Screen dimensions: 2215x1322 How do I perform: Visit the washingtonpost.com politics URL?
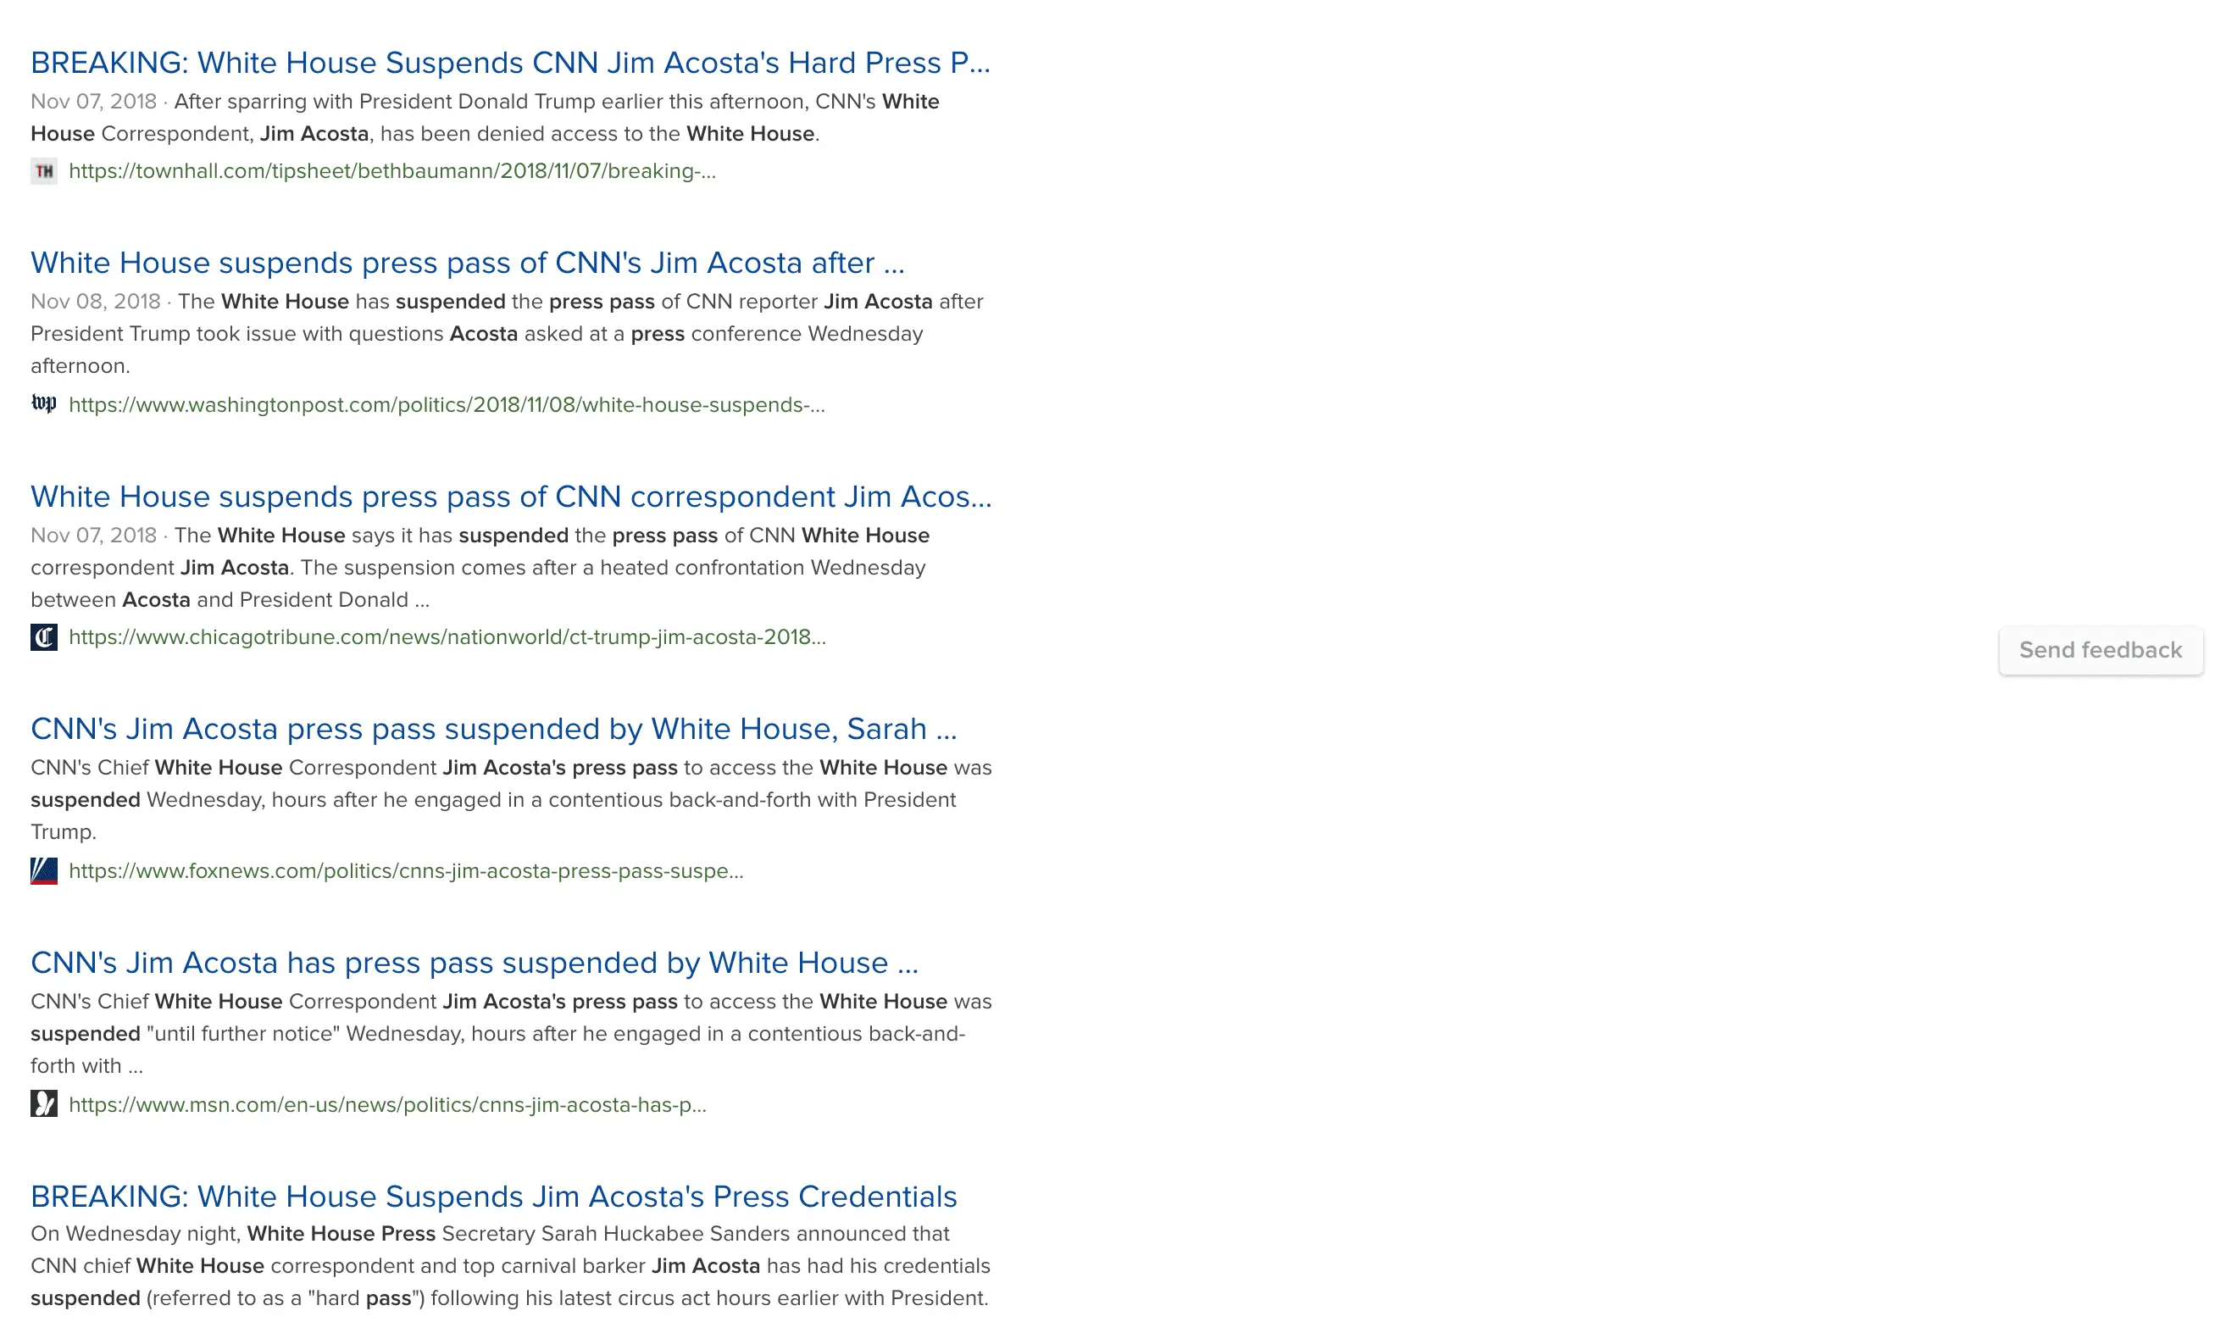pos(447,405)
